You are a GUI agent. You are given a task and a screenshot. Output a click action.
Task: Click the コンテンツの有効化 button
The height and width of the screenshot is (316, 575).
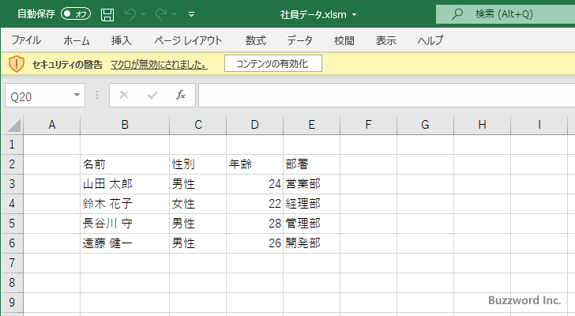click(272, 64)
